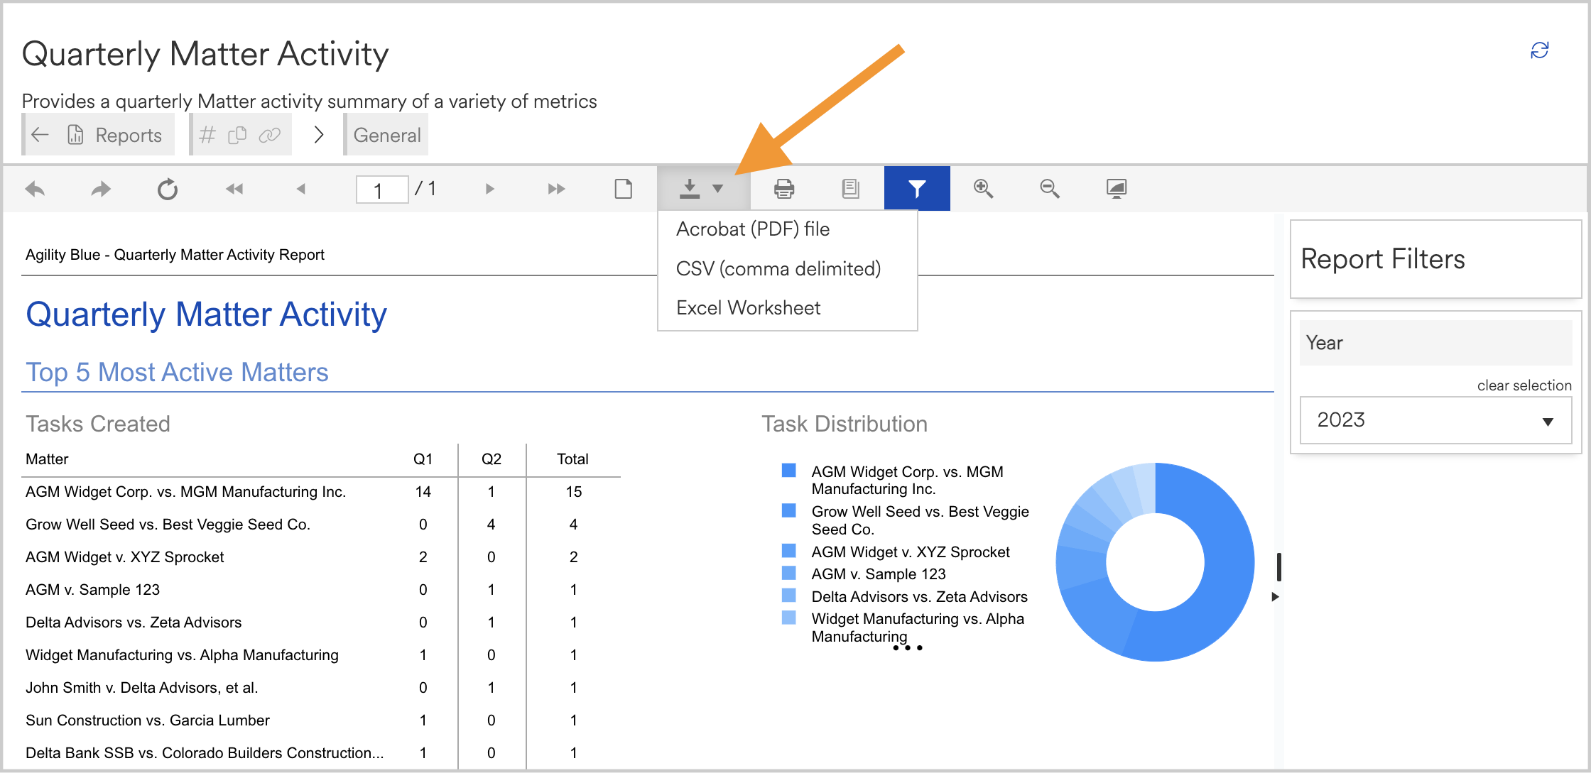Expand the breadcrumb chevron
Screen dimensions: 1591x773
(x=319, y=134)
